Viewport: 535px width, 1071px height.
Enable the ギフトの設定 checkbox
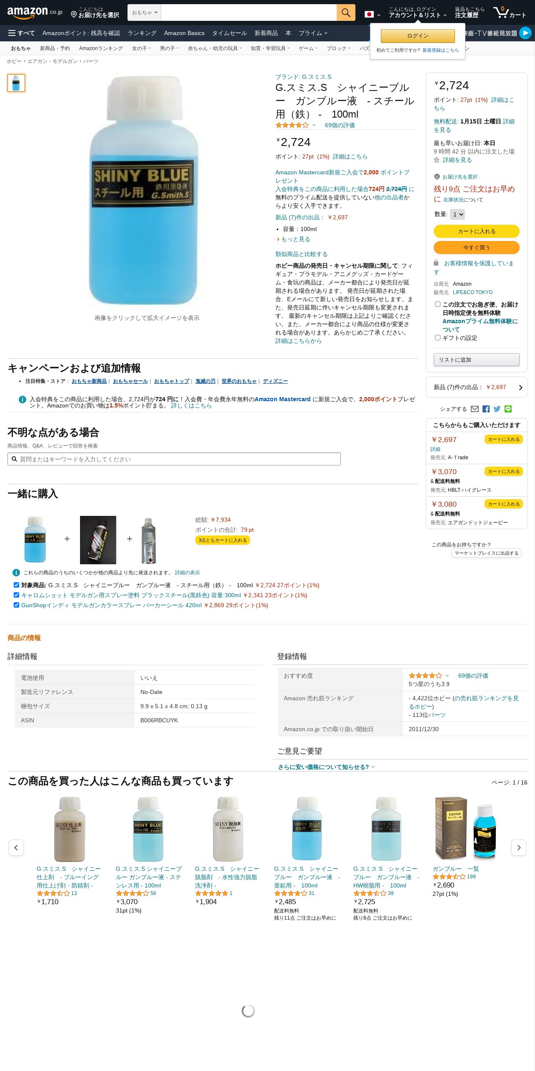[437, 337]
